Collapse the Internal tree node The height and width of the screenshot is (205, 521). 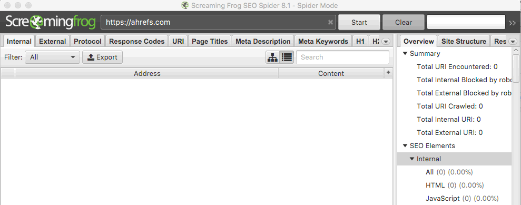411,159
